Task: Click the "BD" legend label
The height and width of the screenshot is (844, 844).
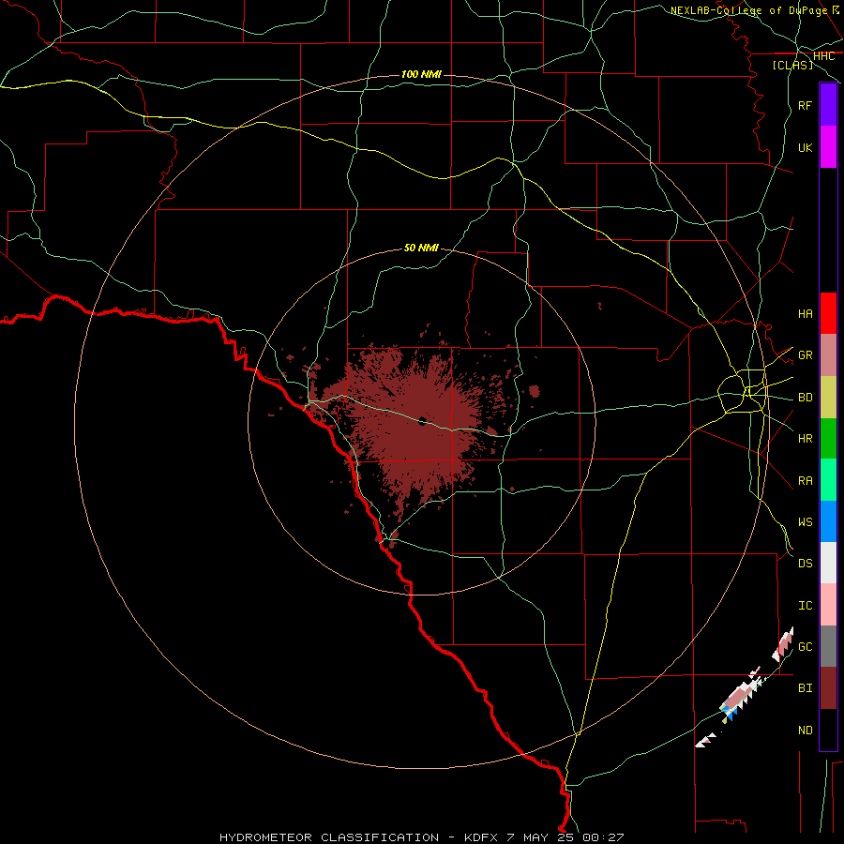Action: [806, 398]
